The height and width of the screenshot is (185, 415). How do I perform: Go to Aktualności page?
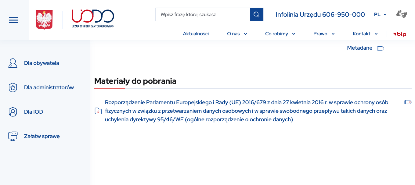pos(196,34)
